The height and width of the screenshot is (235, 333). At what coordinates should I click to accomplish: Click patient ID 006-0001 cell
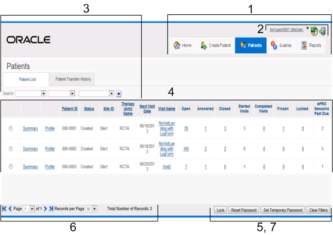pyautogui.click(x=69, y=129)
